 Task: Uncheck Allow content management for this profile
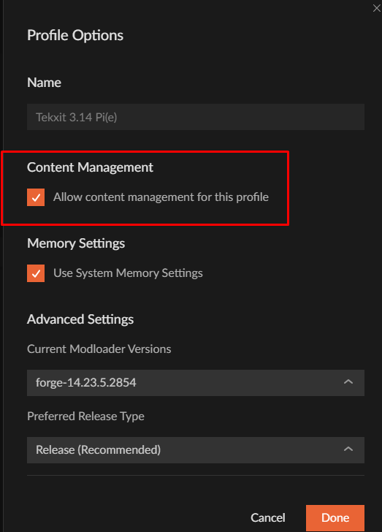36,197
